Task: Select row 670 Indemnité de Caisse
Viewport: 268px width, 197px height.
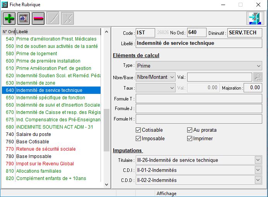Action: (x=51, y=112)
